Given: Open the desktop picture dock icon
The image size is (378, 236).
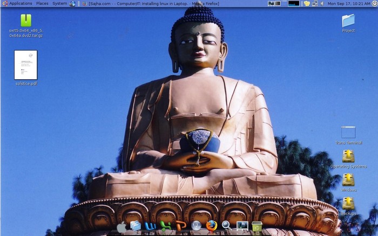Looking at the screenshot, I should [x=242, y=226].
